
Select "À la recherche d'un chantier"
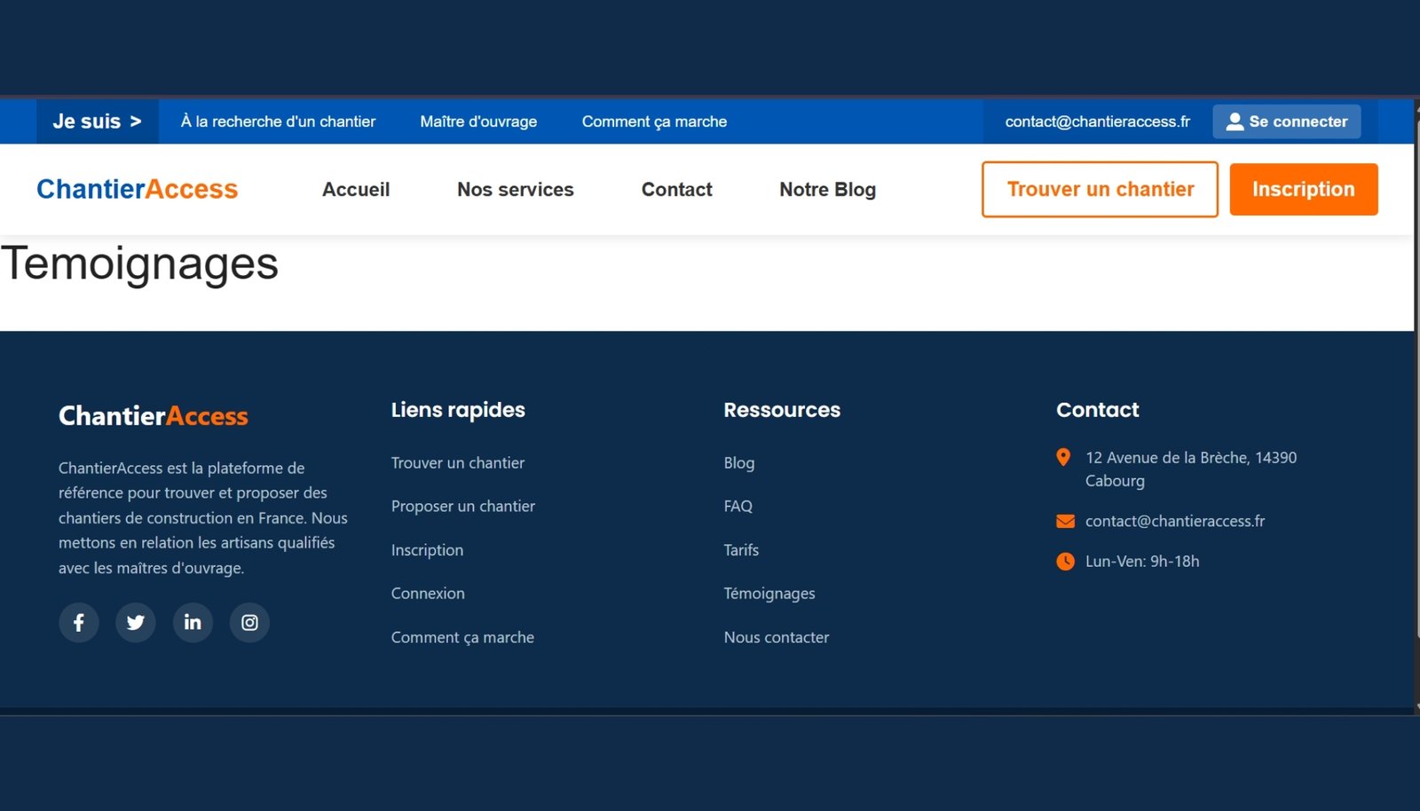[278, 122]
